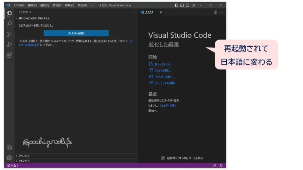Click the エクスプローラー panel title
Viewport: 303px width, 170px height.
(25, 12)
